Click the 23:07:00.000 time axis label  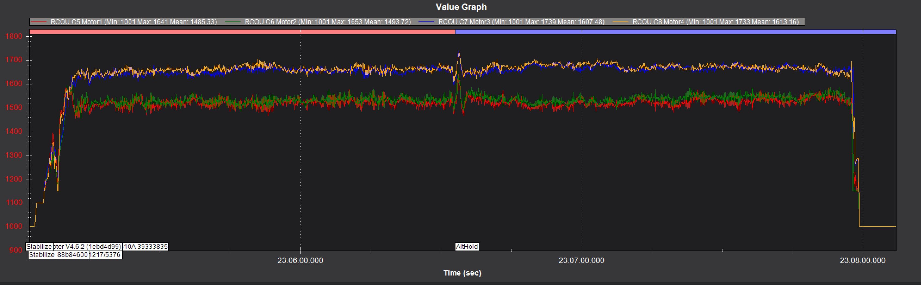[x=581, y=261]
